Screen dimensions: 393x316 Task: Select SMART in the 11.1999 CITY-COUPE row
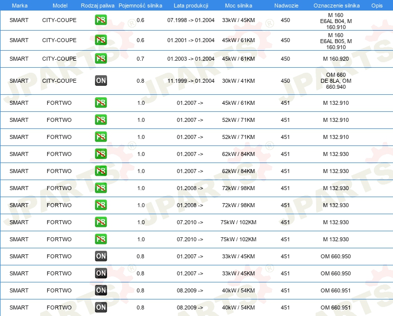coord(19,81)
